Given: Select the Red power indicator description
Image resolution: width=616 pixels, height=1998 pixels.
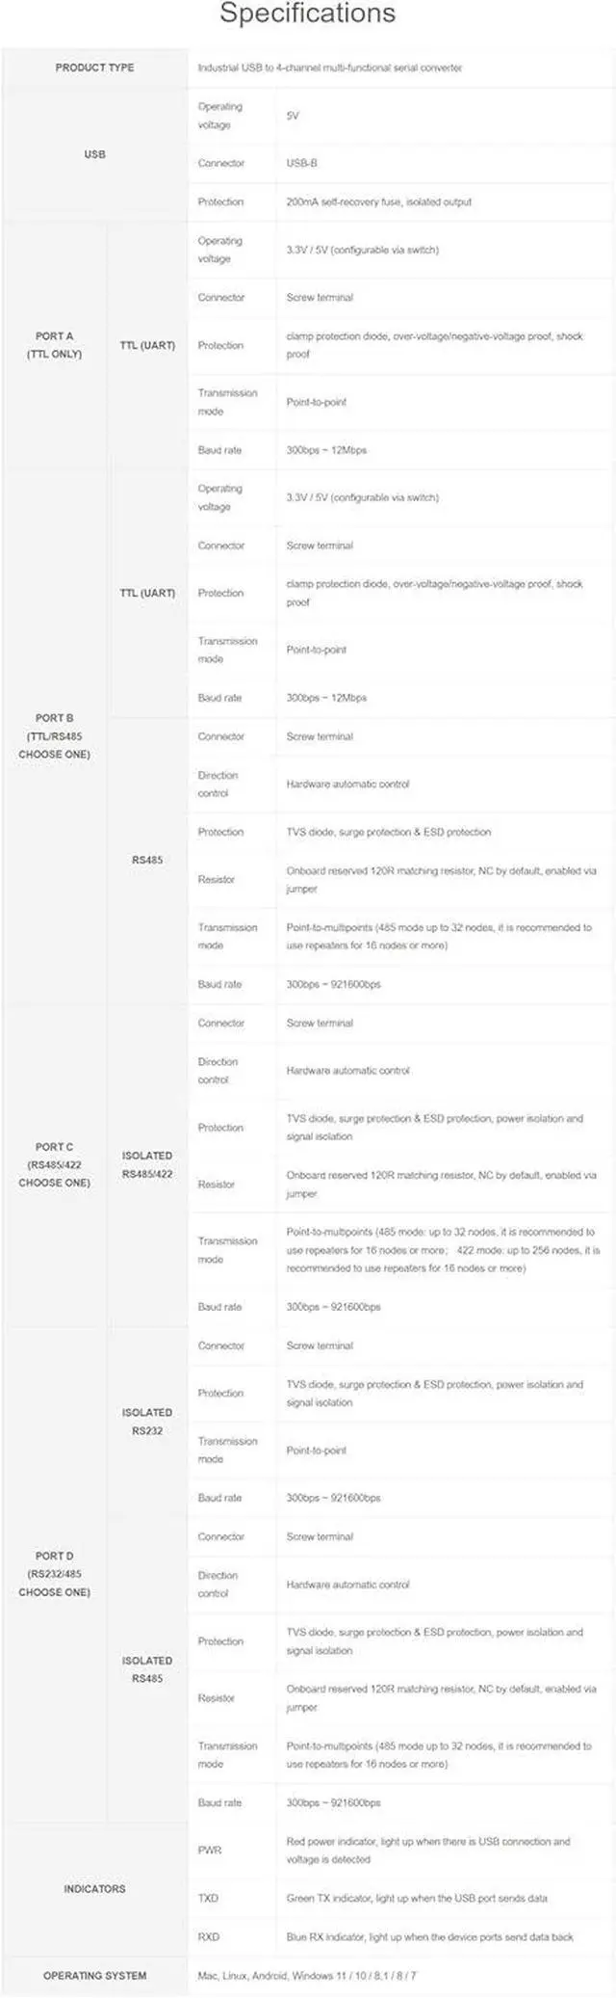Looking at the screenshot, I should (427, 1851).
